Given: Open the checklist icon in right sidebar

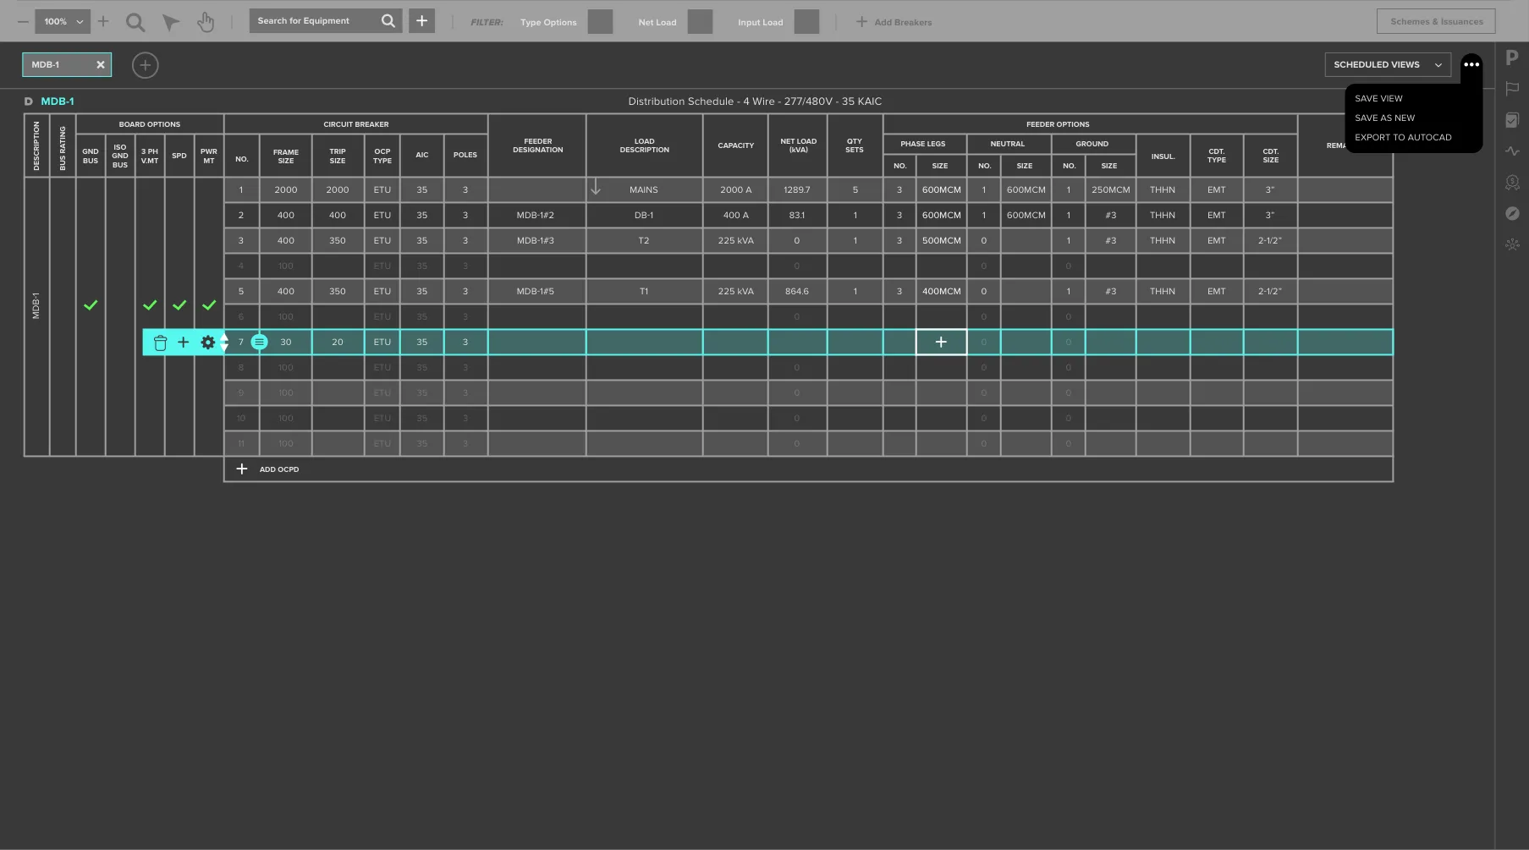Looking at the screenshot, I should (1512, 120).
